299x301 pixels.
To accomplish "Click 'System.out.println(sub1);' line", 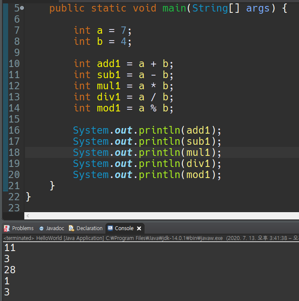I will (x=147, y=142).
